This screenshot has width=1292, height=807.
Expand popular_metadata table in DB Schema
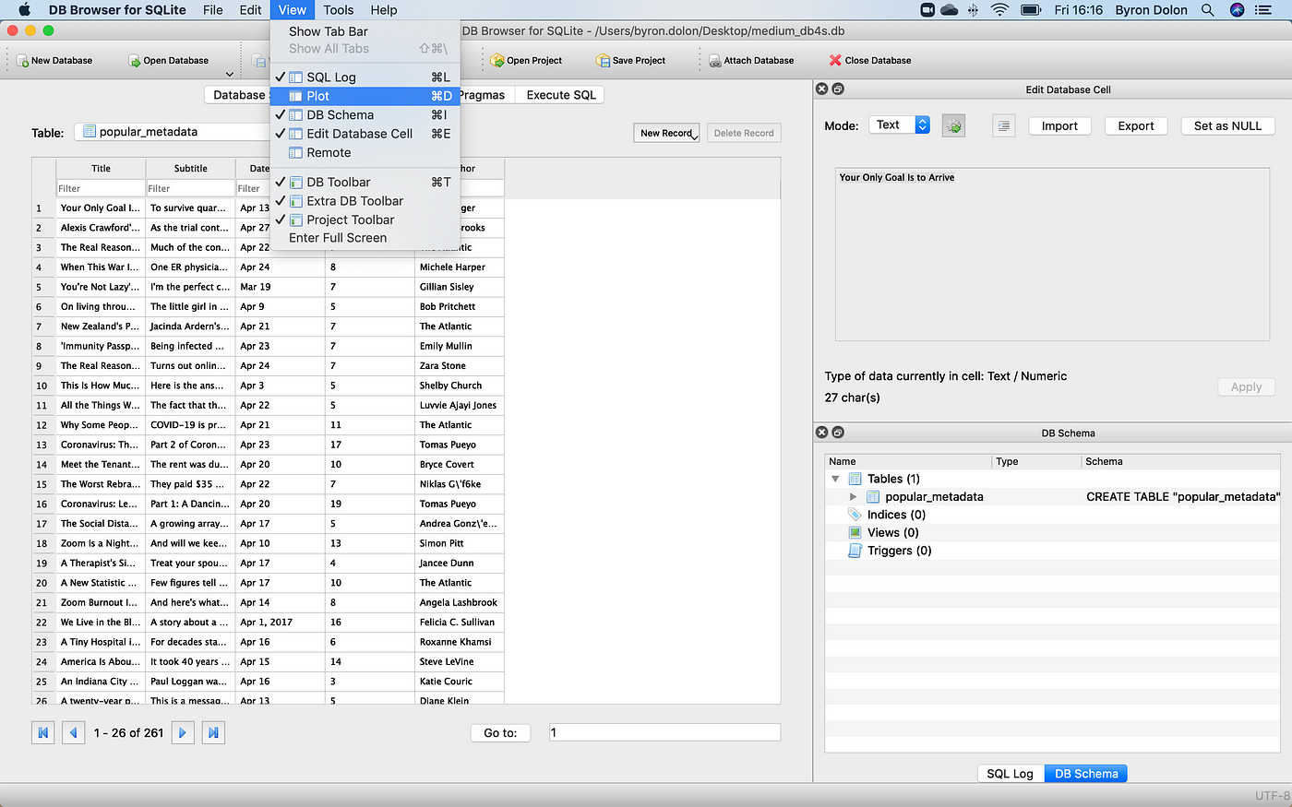click(854, 497)
